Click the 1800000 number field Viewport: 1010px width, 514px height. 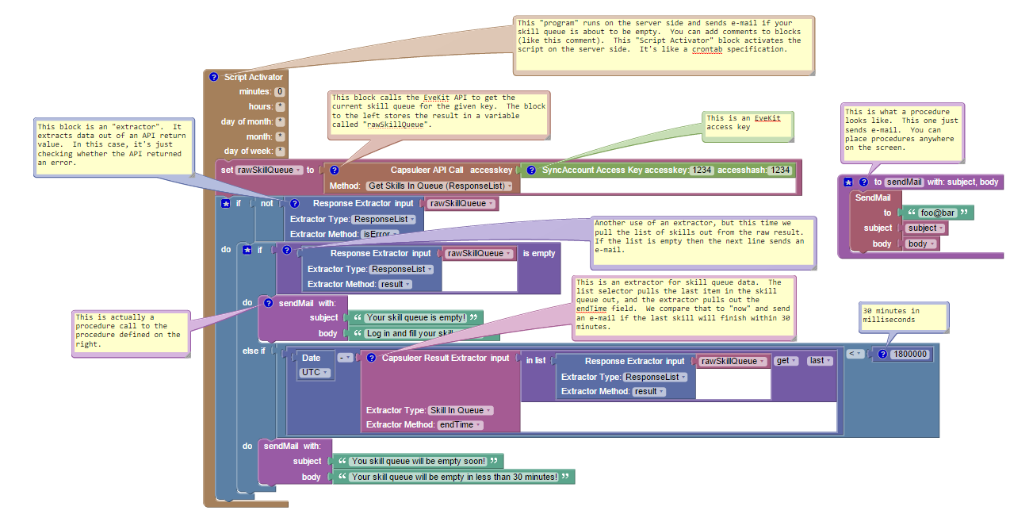[x=909, y=354]
